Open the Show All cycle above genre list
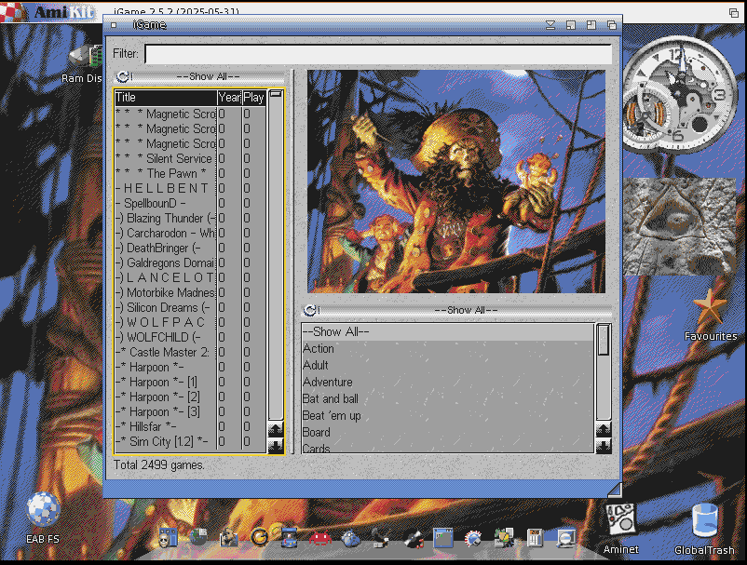 coord(456,310)
